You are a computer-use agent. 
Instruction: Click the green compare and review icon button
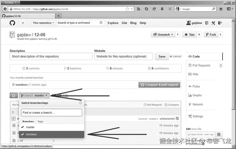tap(14, 95)
